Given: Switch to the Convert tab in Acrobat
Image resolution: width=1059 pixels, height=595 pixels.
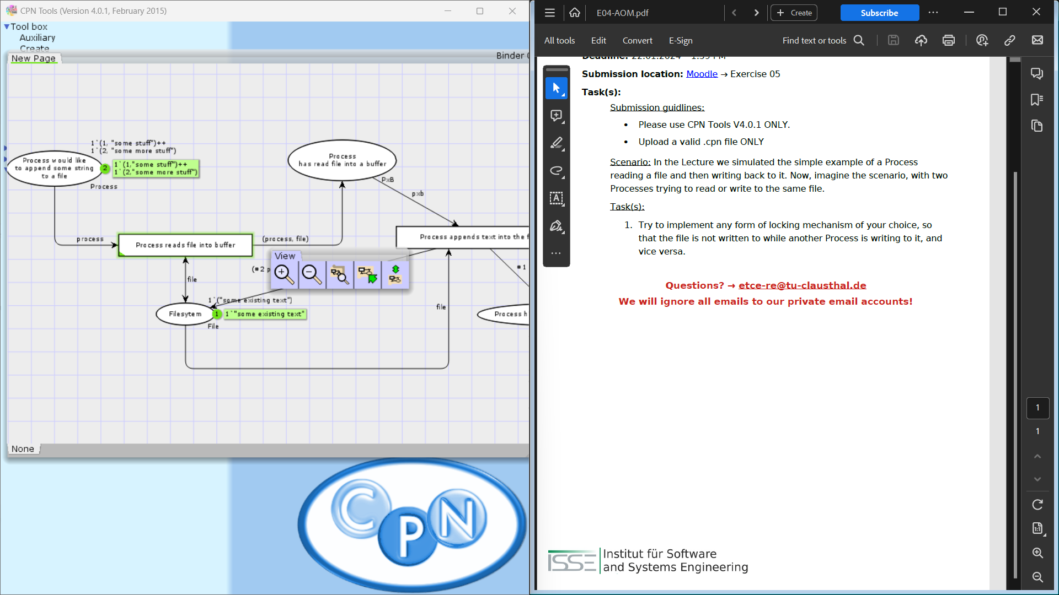Looking at the screenshot, I should [637, 40].
